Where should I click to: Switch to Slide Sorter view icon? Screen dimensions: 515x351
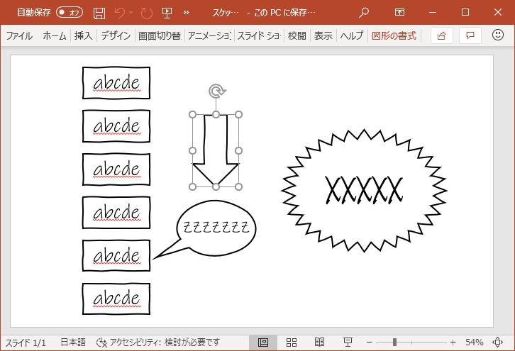click(292, 342)
